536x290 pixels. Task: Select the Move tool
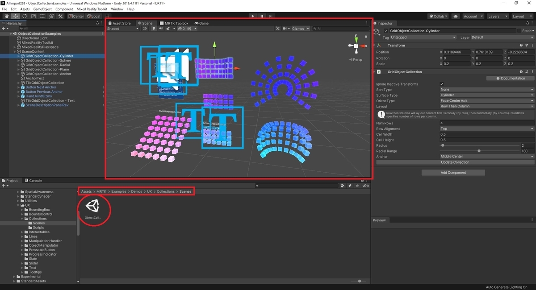click(15, 16)
